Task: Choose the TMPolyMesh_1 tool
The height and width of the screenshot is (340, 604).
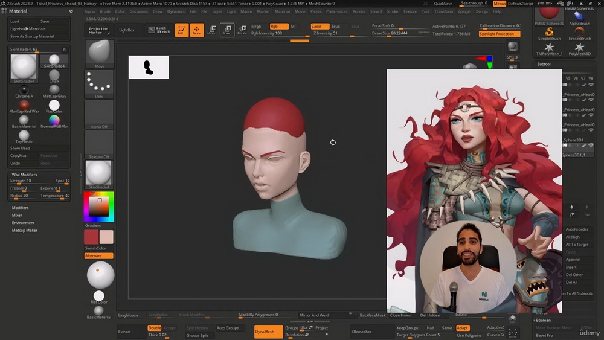Action: [549, 49]
